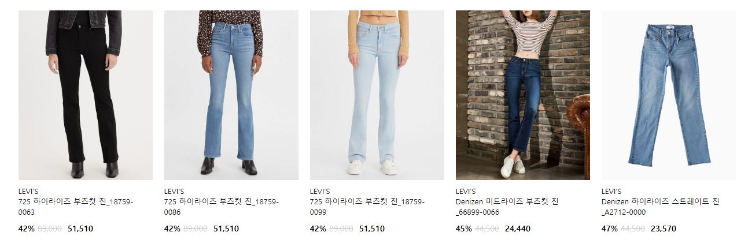Click LEVI'S brand above the 18759-0099 item
Image resolution: width=737 pixels, height=247 pixels.
[320, 192]
